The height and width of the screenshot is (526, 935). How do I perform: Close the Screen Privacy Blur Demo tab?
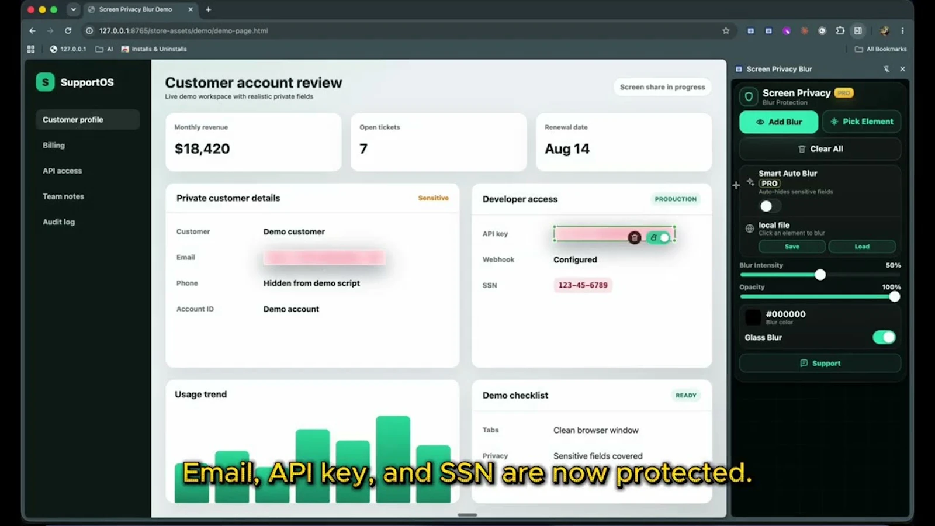pyautogui.click(x=191, y=9)
